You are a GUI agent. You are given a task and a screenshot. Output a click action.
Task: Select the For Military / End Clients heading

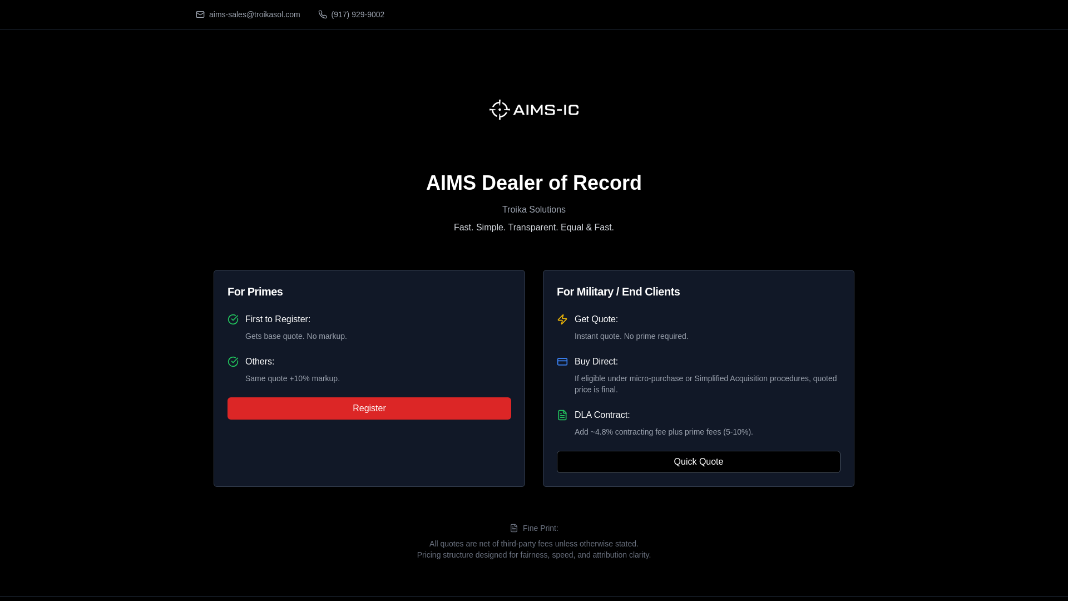coord(618,292)
